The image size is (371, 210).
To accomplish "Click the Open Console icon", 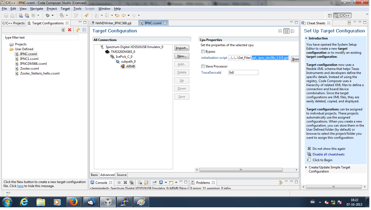I will [x=171, y=182].
